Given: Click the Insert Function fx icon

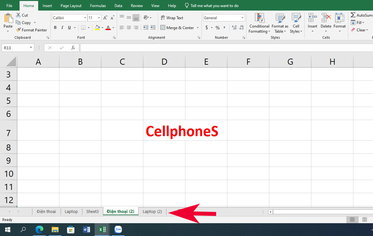Looking at the screenshot, I should [73, 48].
